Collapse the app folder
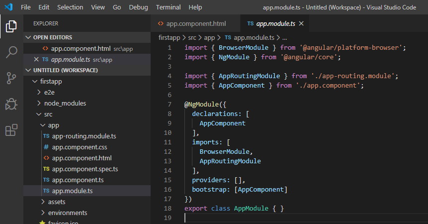Screen dimensions: 428x224 coord(43,125)
